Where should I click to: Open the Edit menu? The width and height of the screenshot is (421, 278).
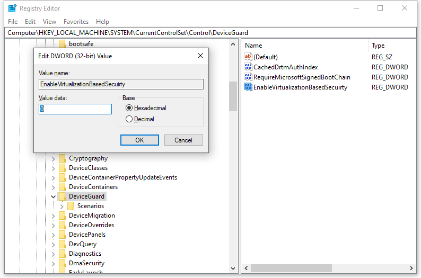(x=30, y=22)
